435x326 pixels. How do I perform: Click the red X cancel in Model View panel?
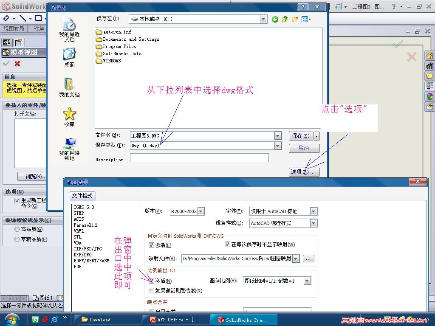coord(17,64)
